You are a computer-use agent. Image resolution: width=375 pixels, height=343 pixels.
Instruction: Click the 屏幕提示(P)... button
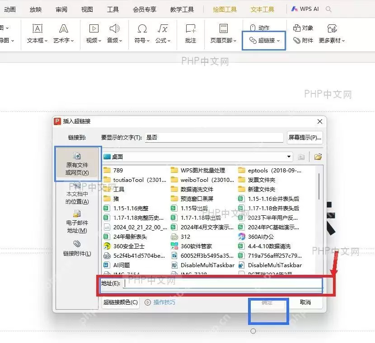tap(305, 137)
